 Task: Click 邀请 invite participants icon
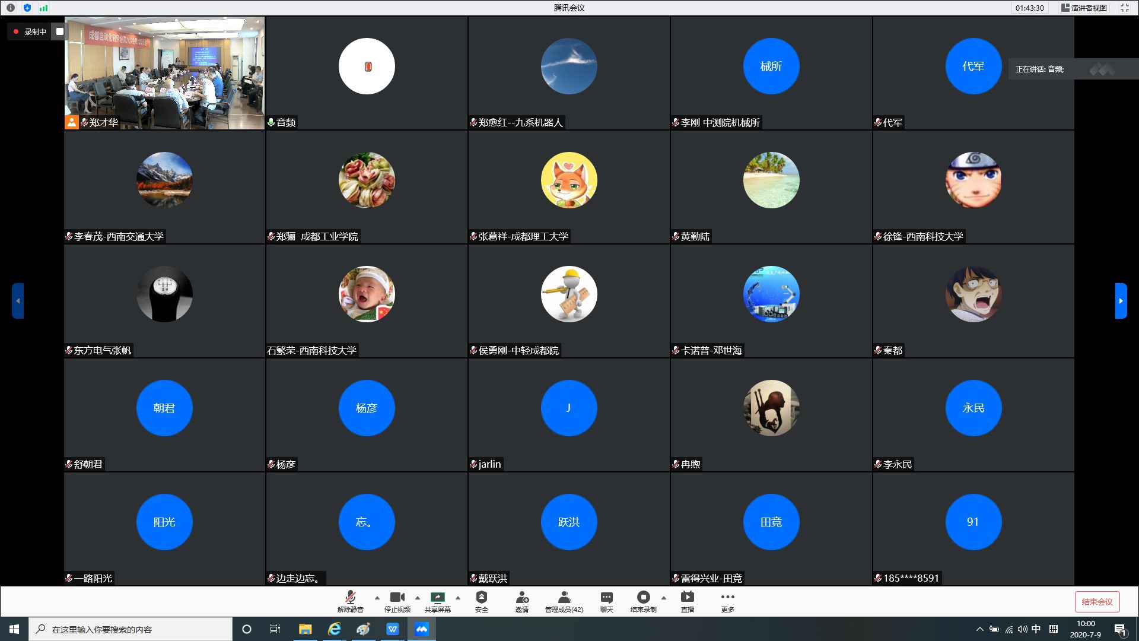pyautogui.click(x=521, y=601)
